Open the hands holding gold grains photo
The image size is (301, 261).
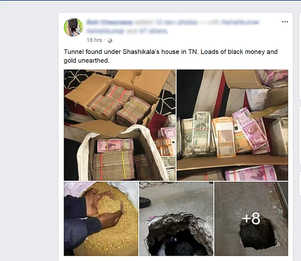[x=101, y=219]
